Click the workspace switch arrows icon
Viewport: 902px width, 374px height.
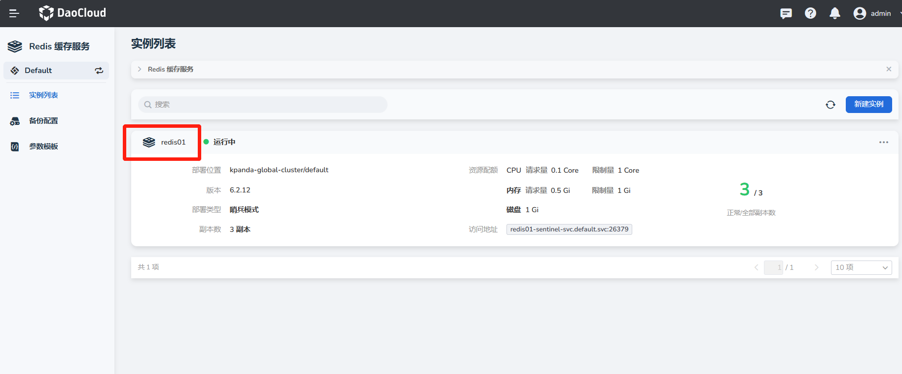[x=99, y=71]
